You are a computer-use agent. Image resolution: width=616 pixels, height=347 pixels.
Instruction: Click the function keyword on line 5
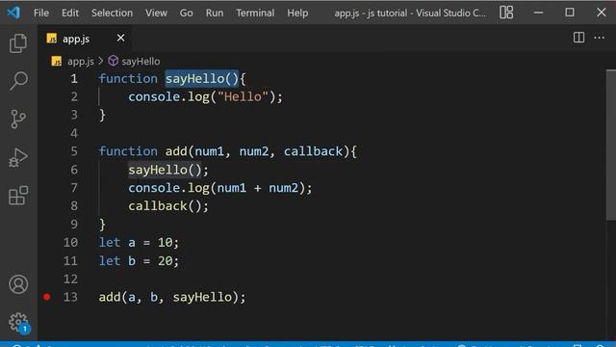pos(128,151)
